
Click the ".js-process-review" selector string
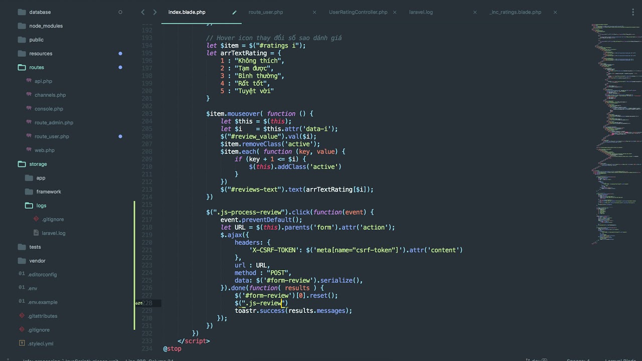click(251, 212)
